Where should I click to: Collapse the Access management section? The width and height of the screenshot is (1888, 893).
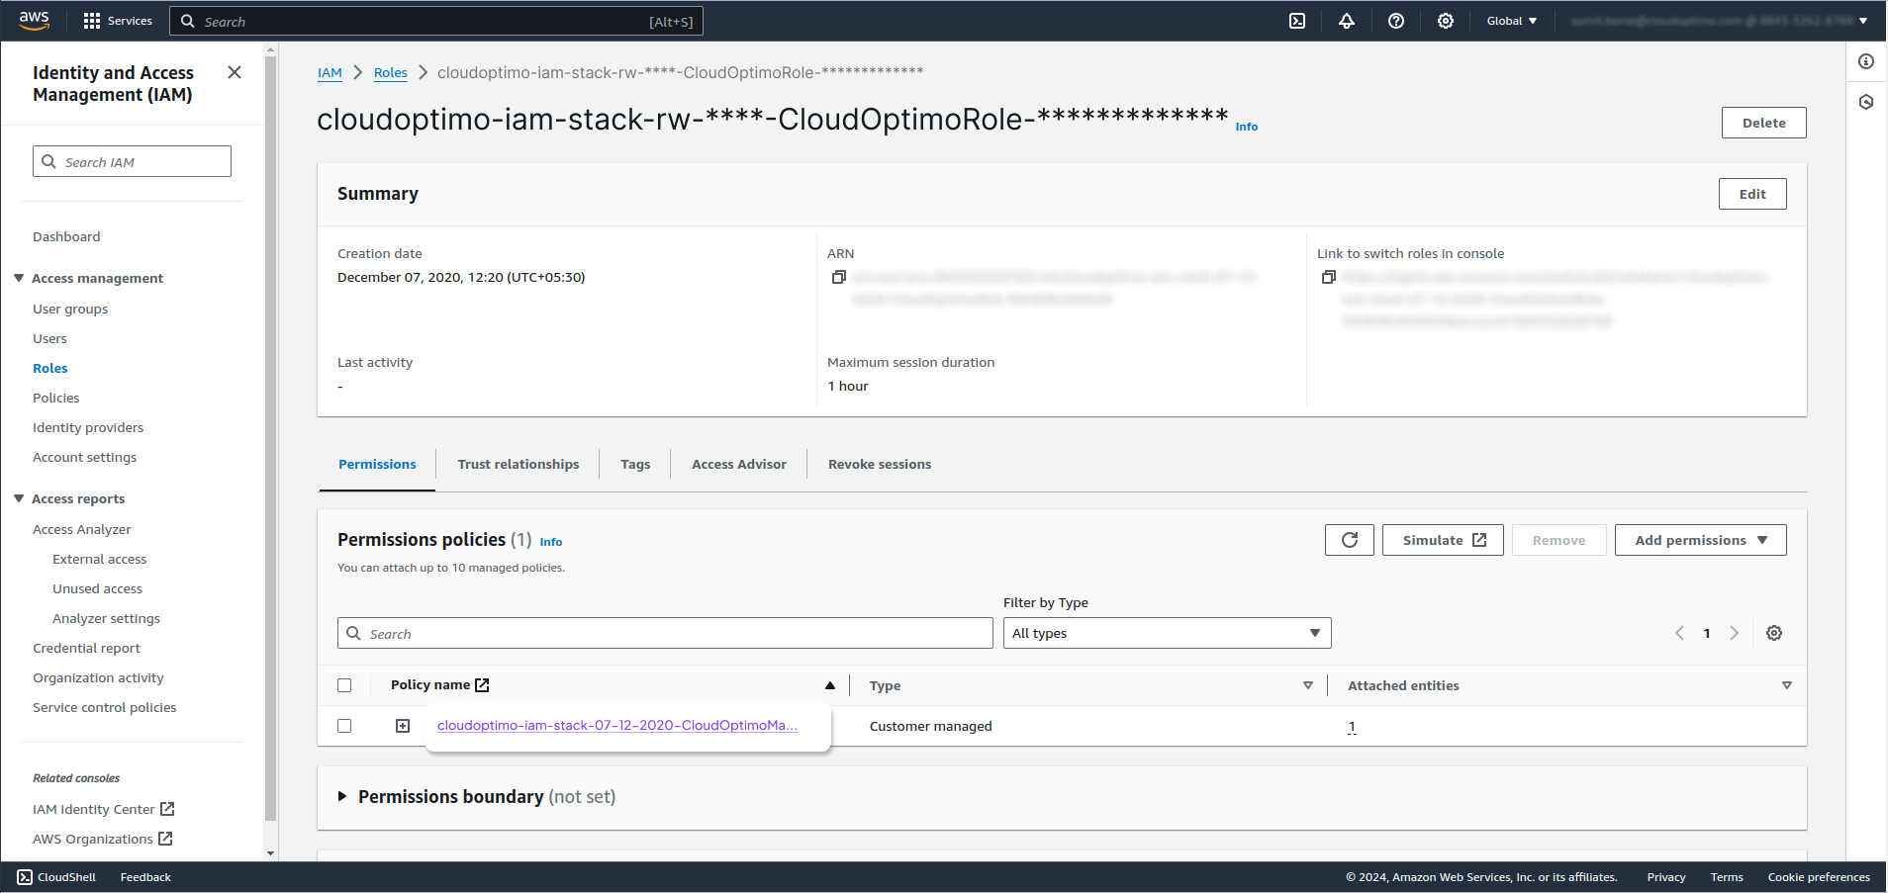tap(19, 278)
